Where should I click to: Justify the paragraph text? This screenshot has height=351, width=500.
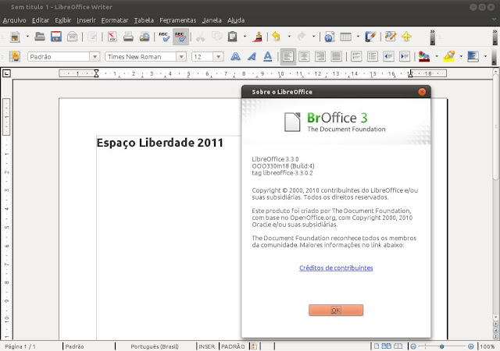point(336,57)
